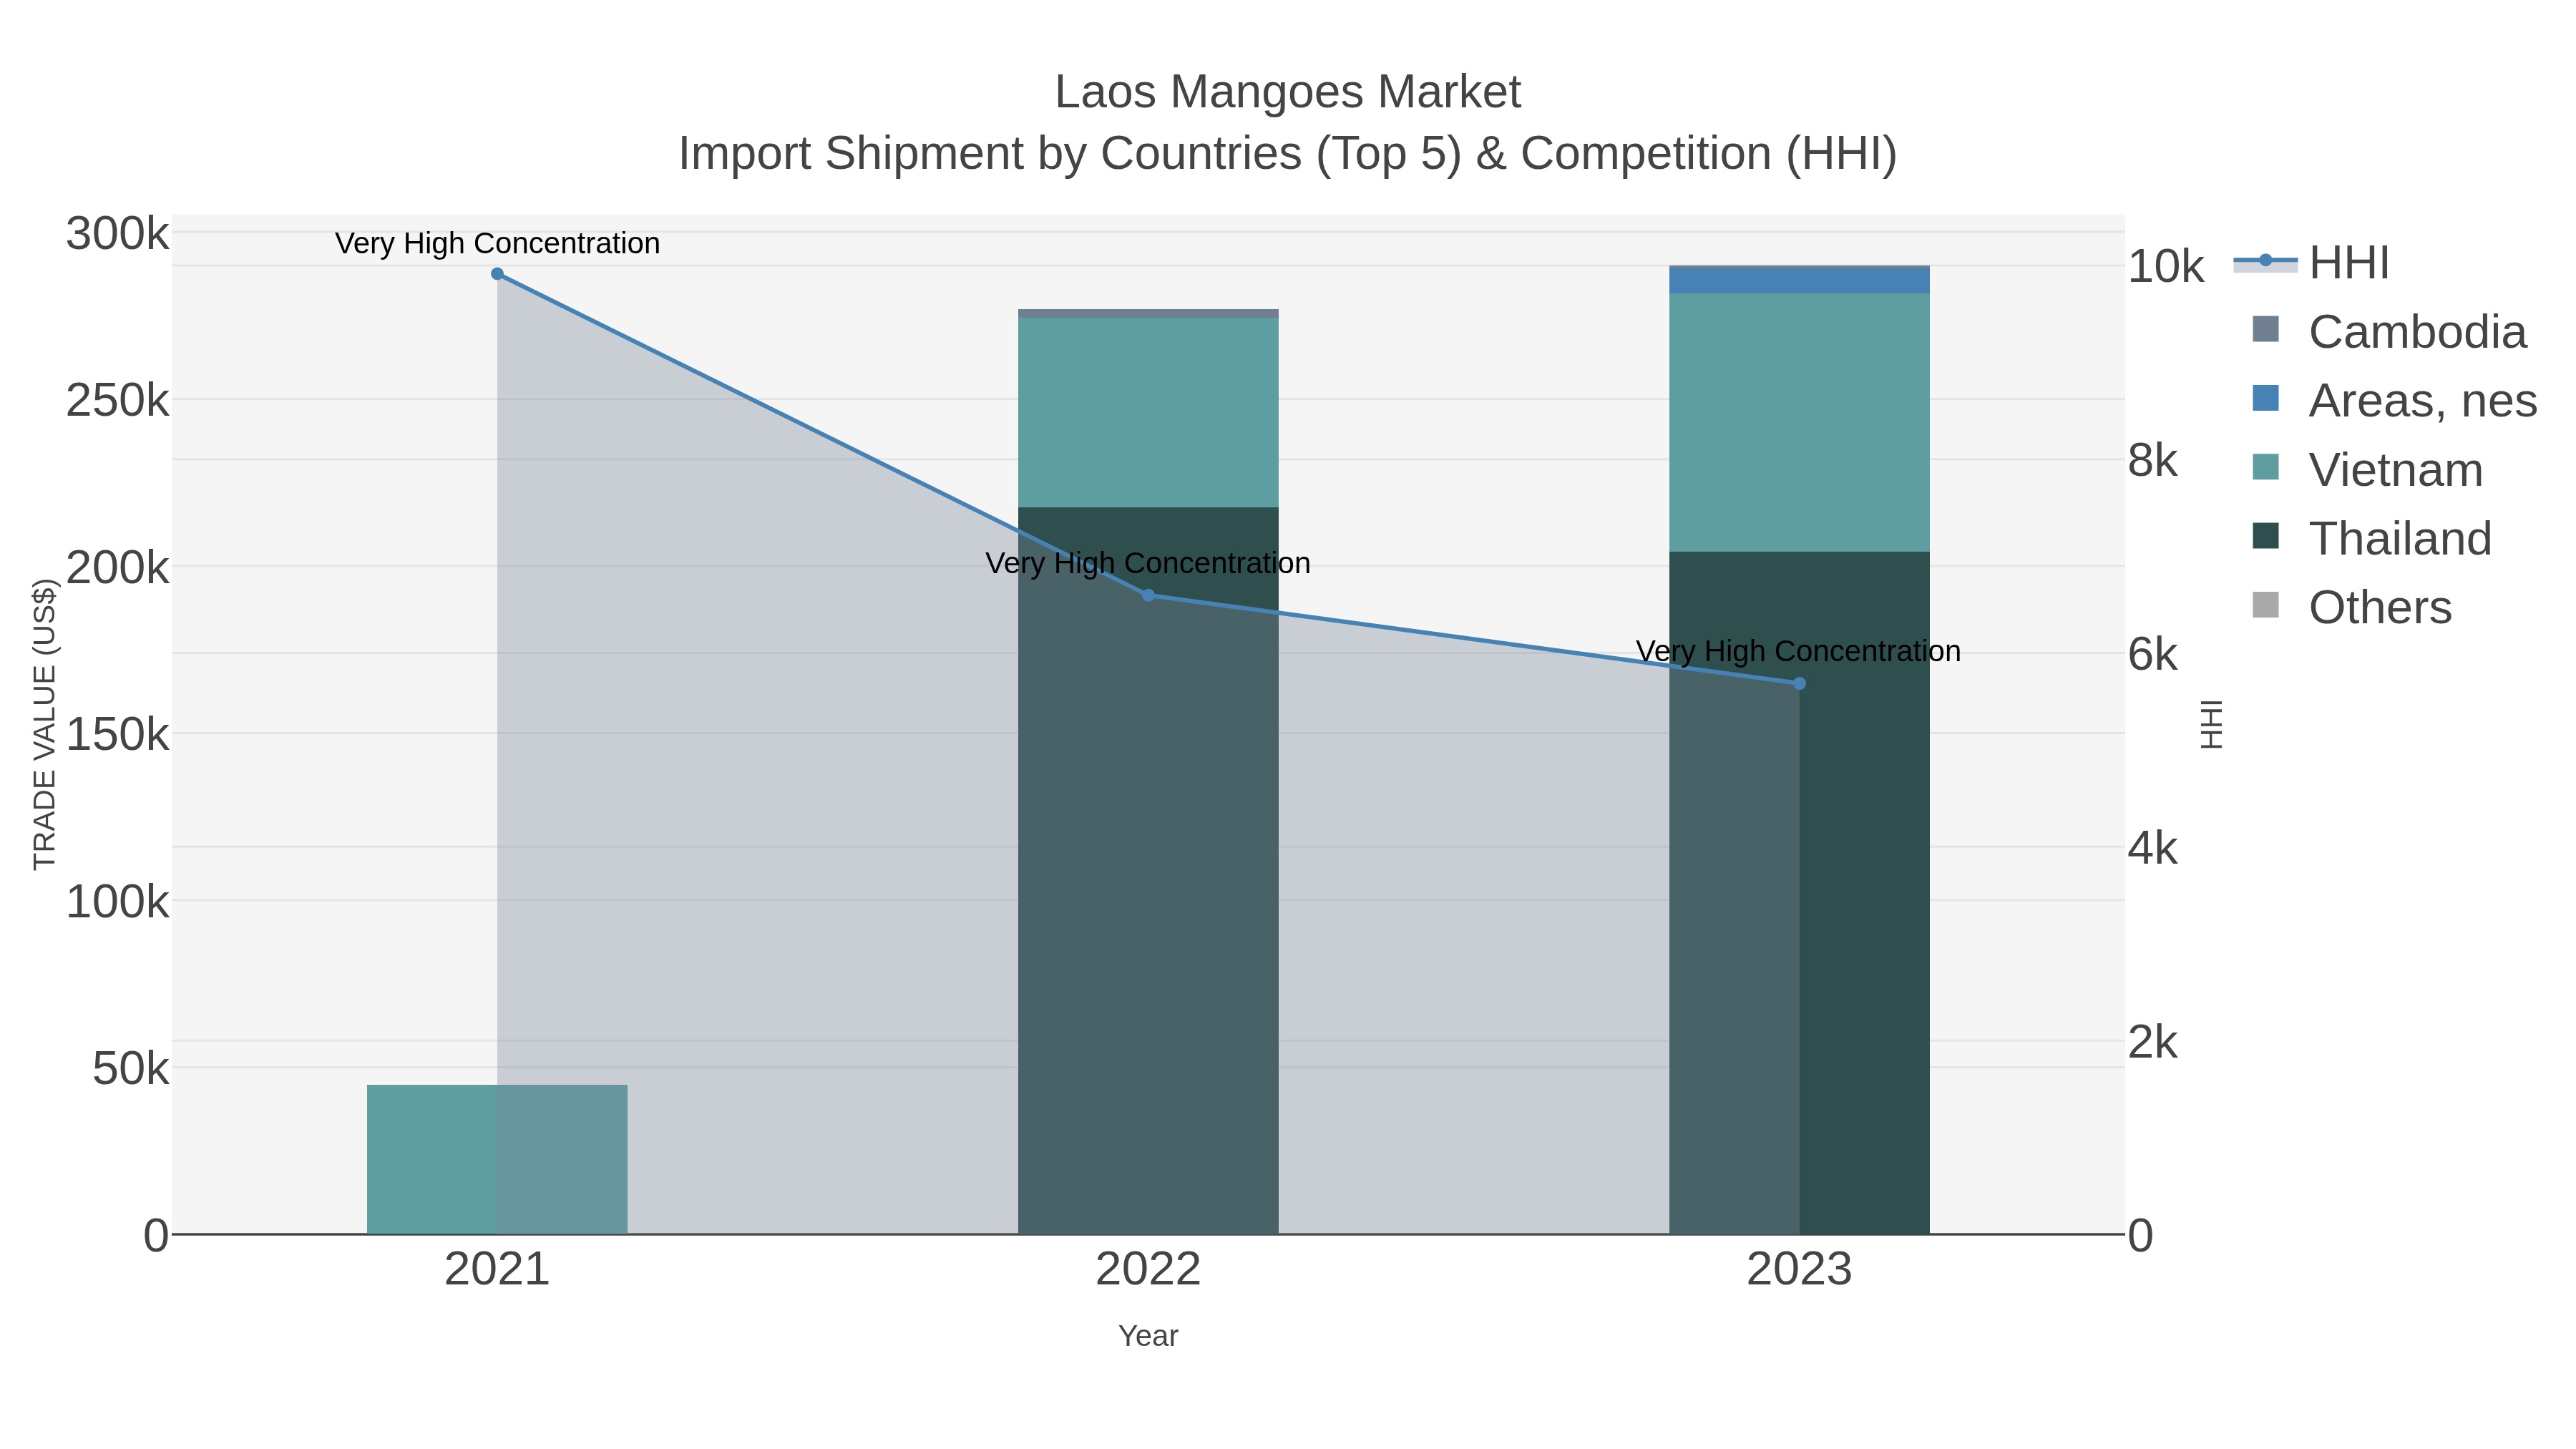The image size is (2576, 1449).
Task: Select the 2022 HHI data point
Action: point(1148,596)
